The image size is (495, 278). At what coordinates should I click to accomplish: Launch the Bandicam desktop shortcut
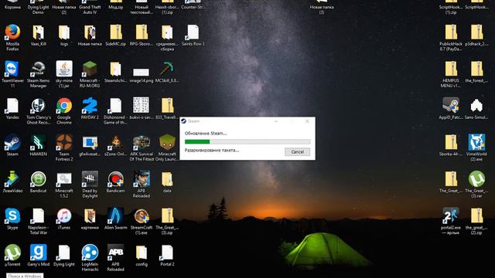point(115,179)
